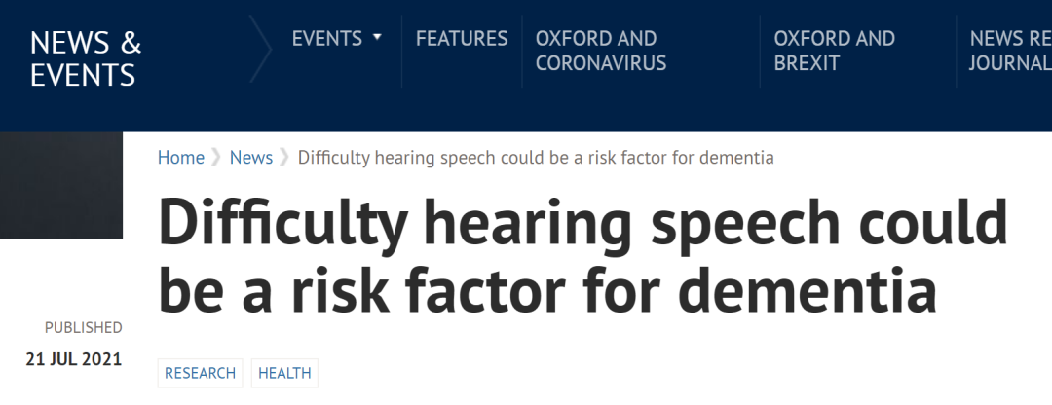The width and height of the screenshot is (1052, 405).
Task: Select the Health tag
Action: [284, 373]
